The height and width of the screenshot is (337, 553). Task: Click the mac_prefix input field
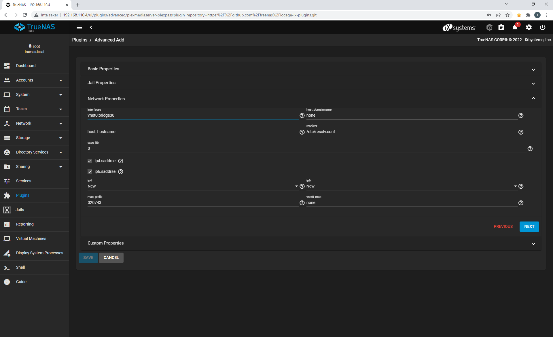193,203
